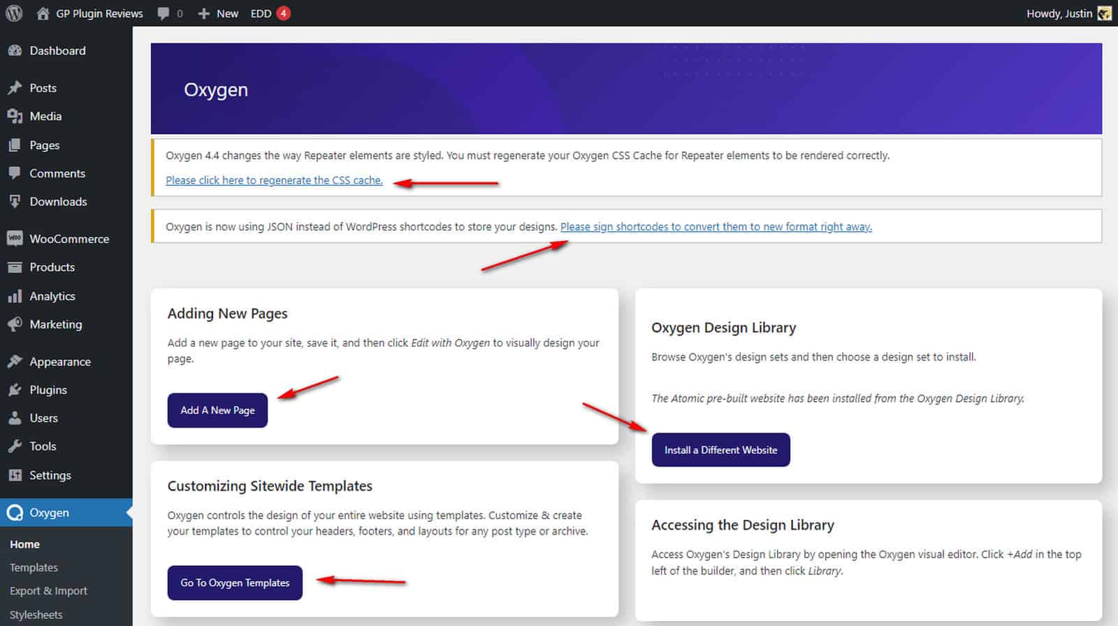Click the WooCommerce logo icon
Screen dimensions: 1118x626
[x=15, y=239]
